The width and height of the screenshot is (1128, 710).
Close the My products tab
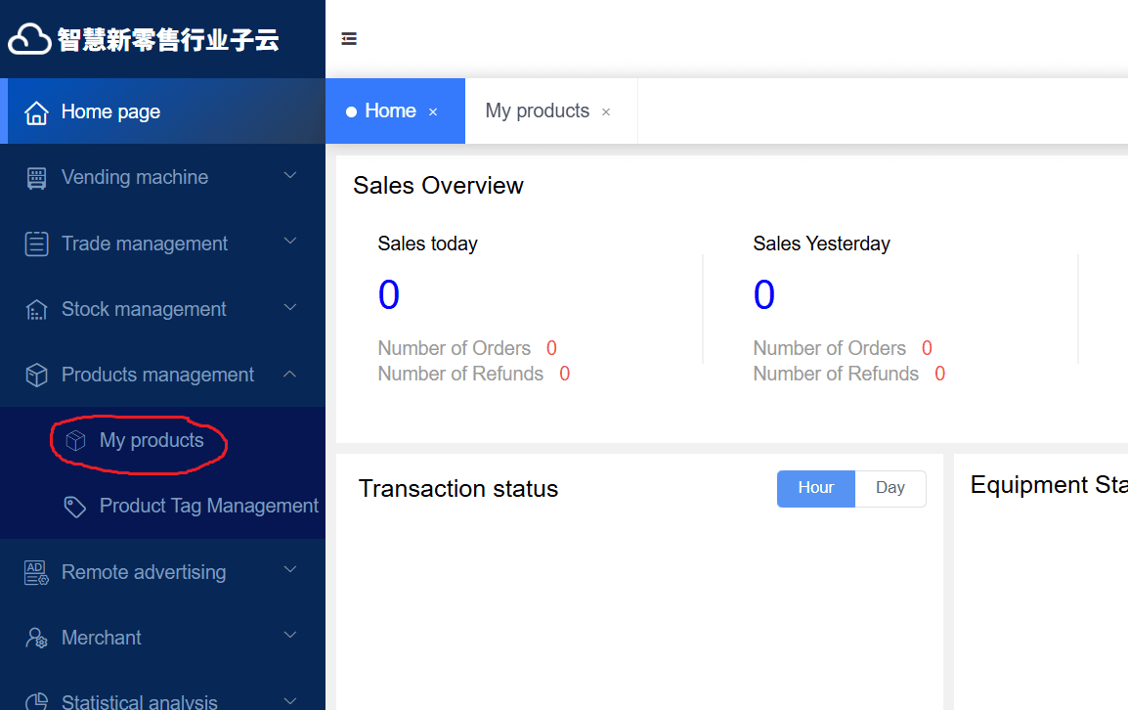(x=606, y=112)
